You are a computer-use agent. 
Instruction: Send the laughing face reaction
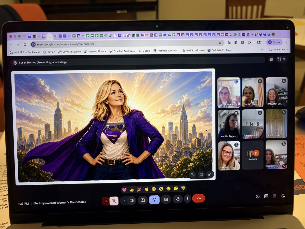pyautogui.click(x=154, y=189)
